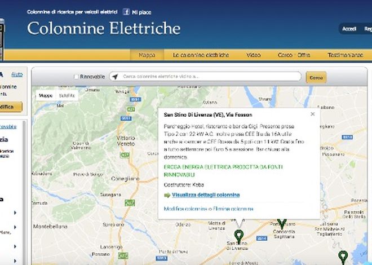The height and width of the screenshot is (265, 372).
Task: Click the Vittorio Veneto map label
Action: pyautogui.click(x=126, y=141)
